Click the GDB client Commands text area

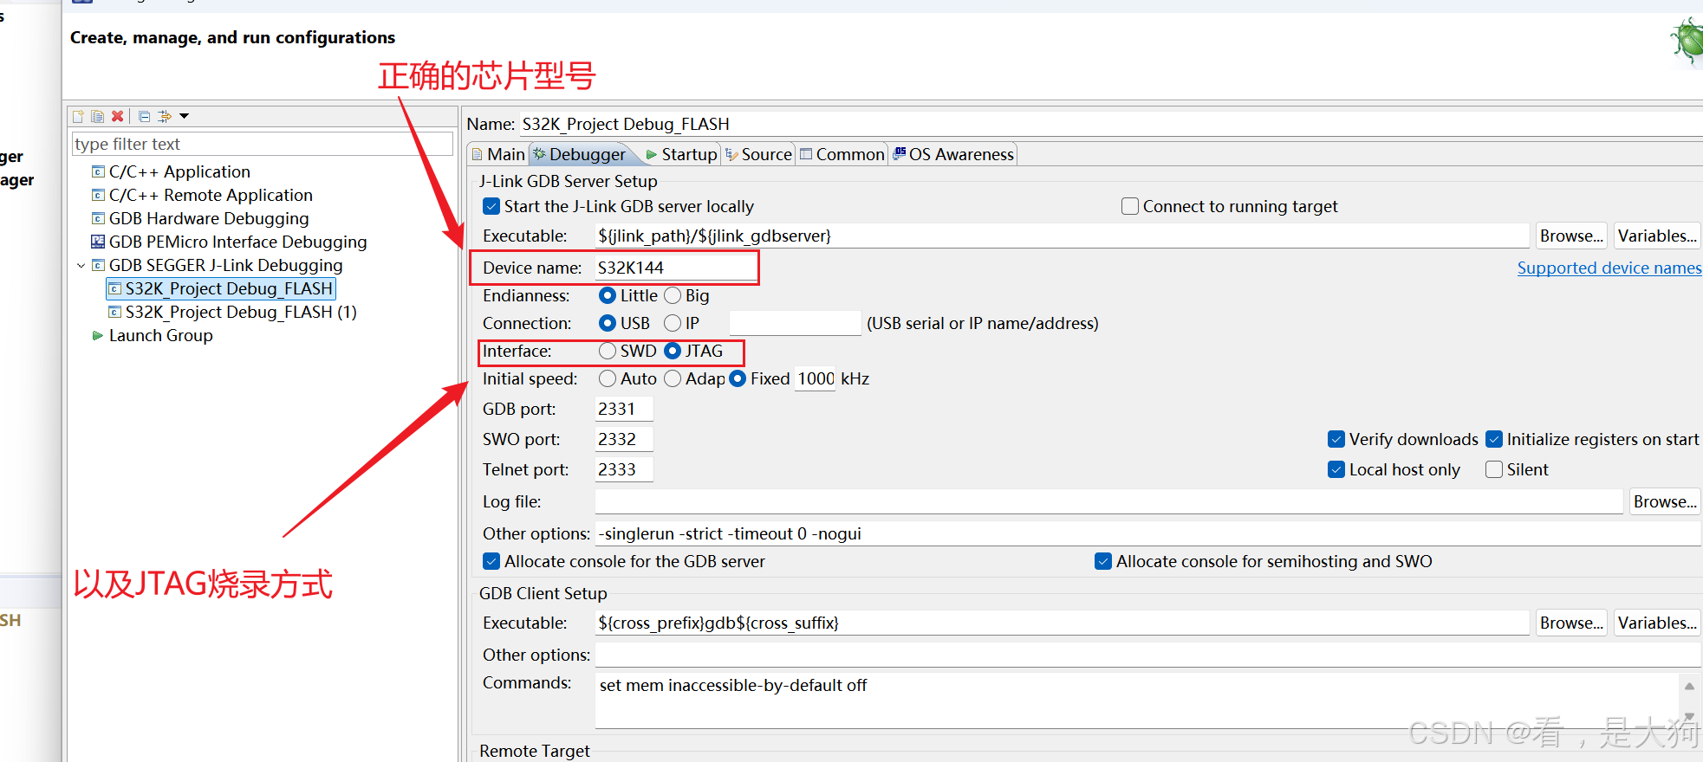point(1136,700)
